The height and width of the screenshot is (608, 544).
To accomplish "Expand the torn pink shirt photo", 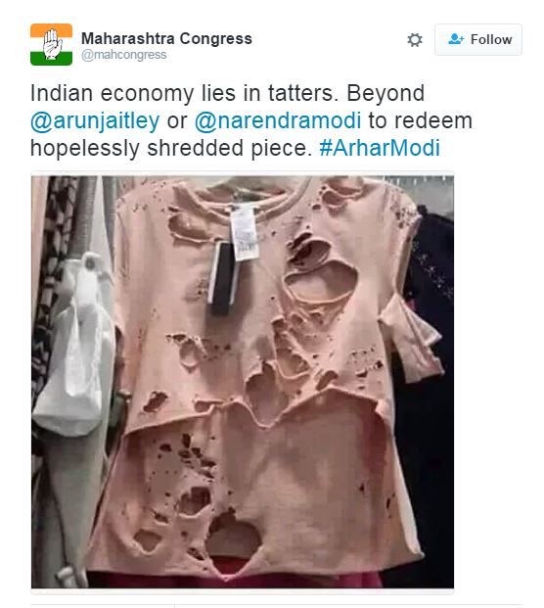I will pos(243,382).
